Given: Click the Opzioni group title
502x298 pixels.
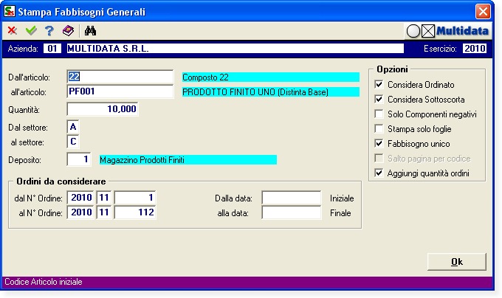Looking at the screenshot, I should (392, 69).
